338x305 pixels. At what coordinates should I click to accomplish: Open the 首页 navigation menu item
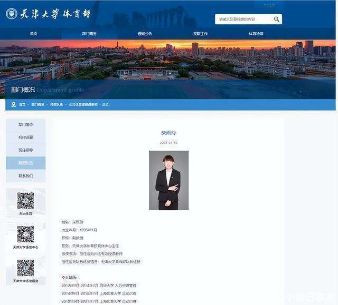coord(34,34)
